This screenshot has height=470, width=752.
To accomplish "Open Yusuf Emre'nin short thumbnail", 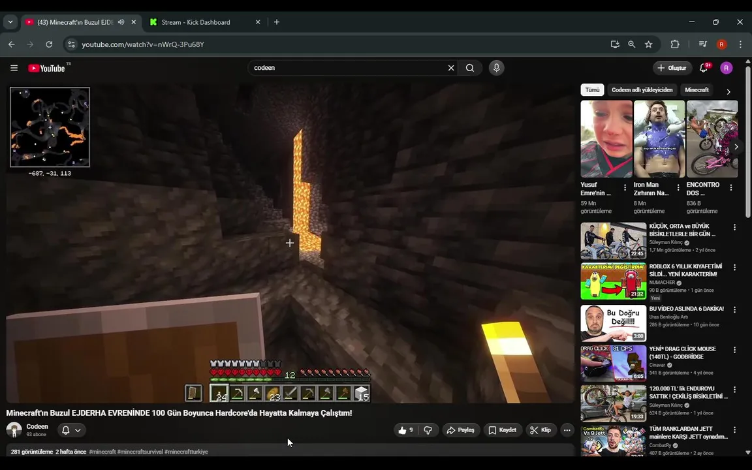I will pos(606,138).
